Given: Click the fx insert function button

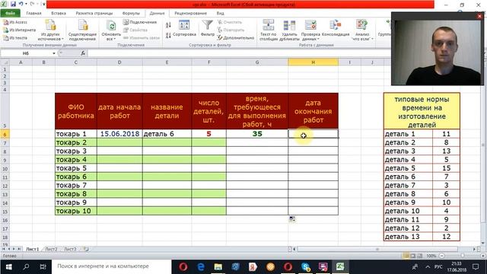Looking at the screenshot, I should [x=83, y=53].
